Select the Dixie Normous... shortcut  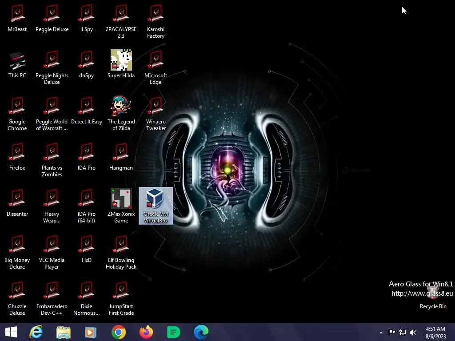point(87,298)
